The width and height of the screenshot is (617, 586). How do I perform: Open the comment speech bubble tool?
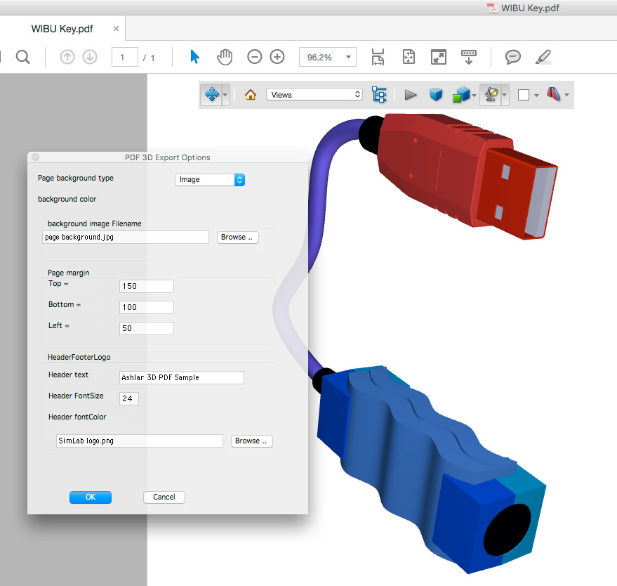(x=513, y=57)
